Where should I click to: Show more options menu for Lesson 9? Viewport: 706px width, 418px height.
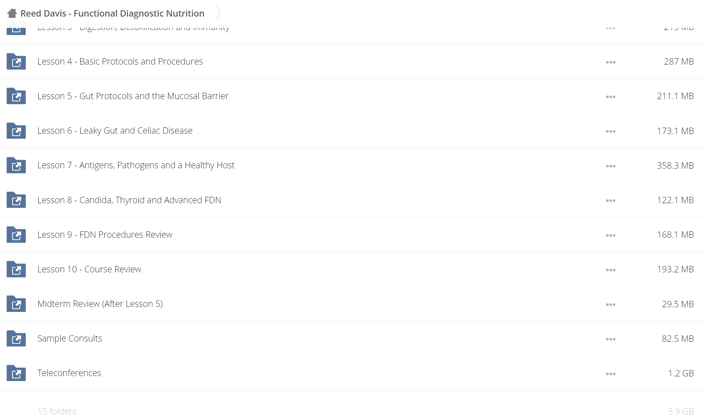(x=611, y=235)
